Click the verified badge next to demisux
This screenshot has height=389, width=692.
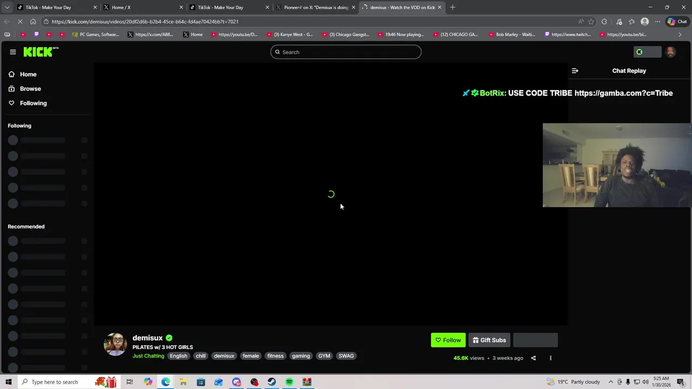pyautogui.click(x=169, y=338)
